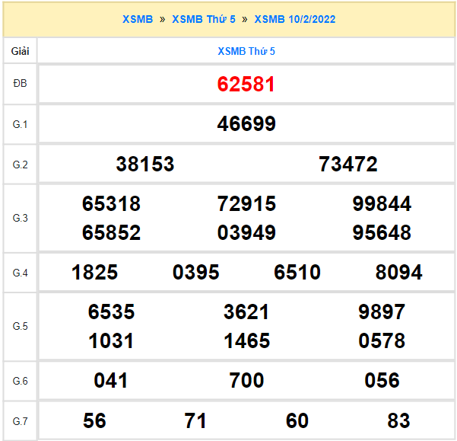Select G.3 number 65318
457x441 pixels.
coord(111,204)
